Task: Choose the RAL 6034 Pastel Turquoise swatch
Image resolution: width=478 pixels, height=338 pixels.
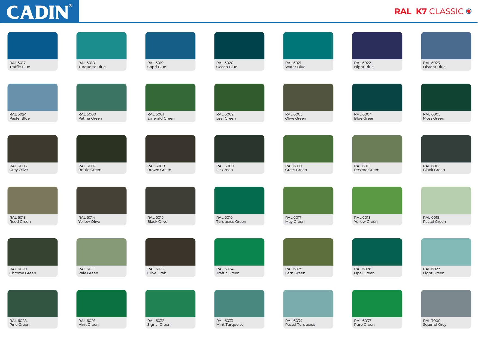Action: tap(308, 303)
